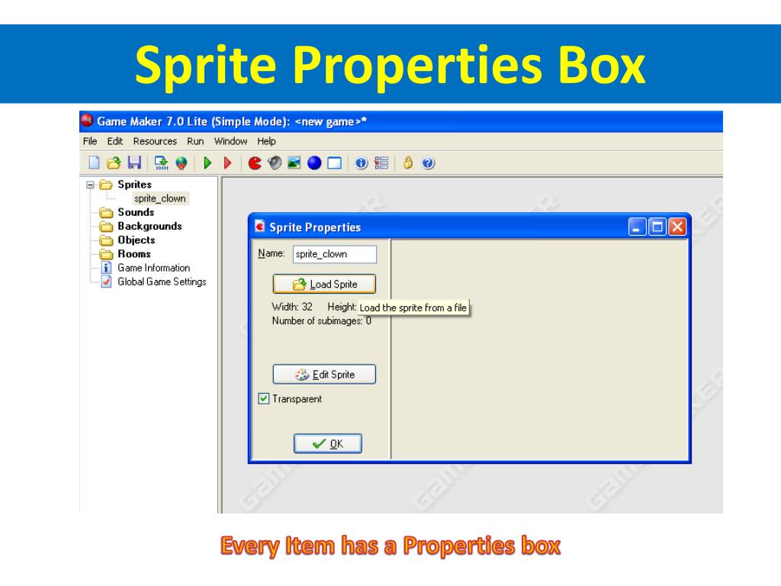Open Game Information tree item
This screenshot has width=781, height=586.
153,268
